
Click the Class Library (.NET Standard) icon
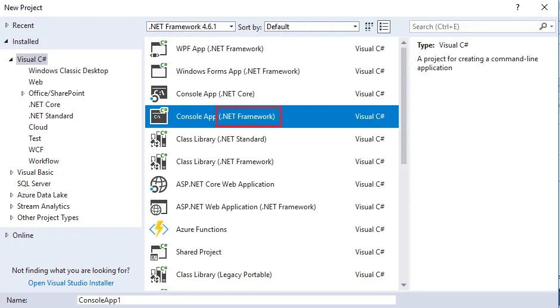coord(159,139)
